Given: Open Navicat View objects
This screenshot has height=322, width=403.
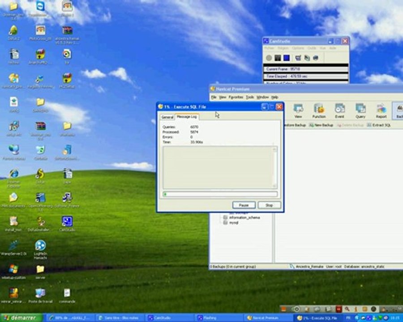Looking at the screenshot, I should pos(298,111).
